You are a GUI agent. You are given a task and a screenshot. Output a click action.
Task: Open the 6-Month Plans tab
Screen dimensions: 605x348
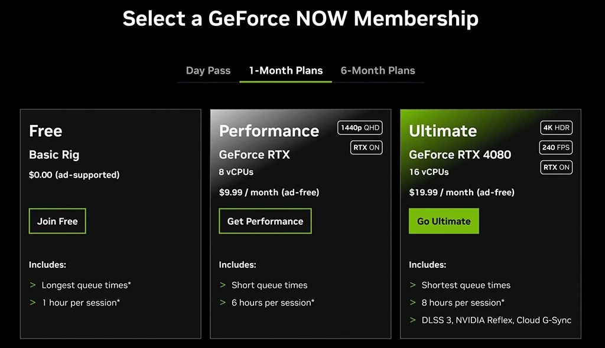(x=378, y=70)
